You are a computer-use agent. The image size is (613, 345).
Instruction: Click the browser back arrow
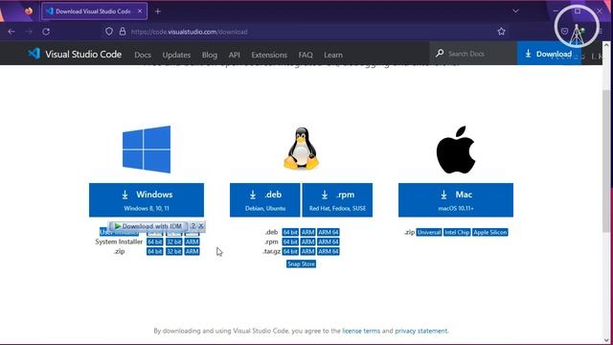coord(11,32)
